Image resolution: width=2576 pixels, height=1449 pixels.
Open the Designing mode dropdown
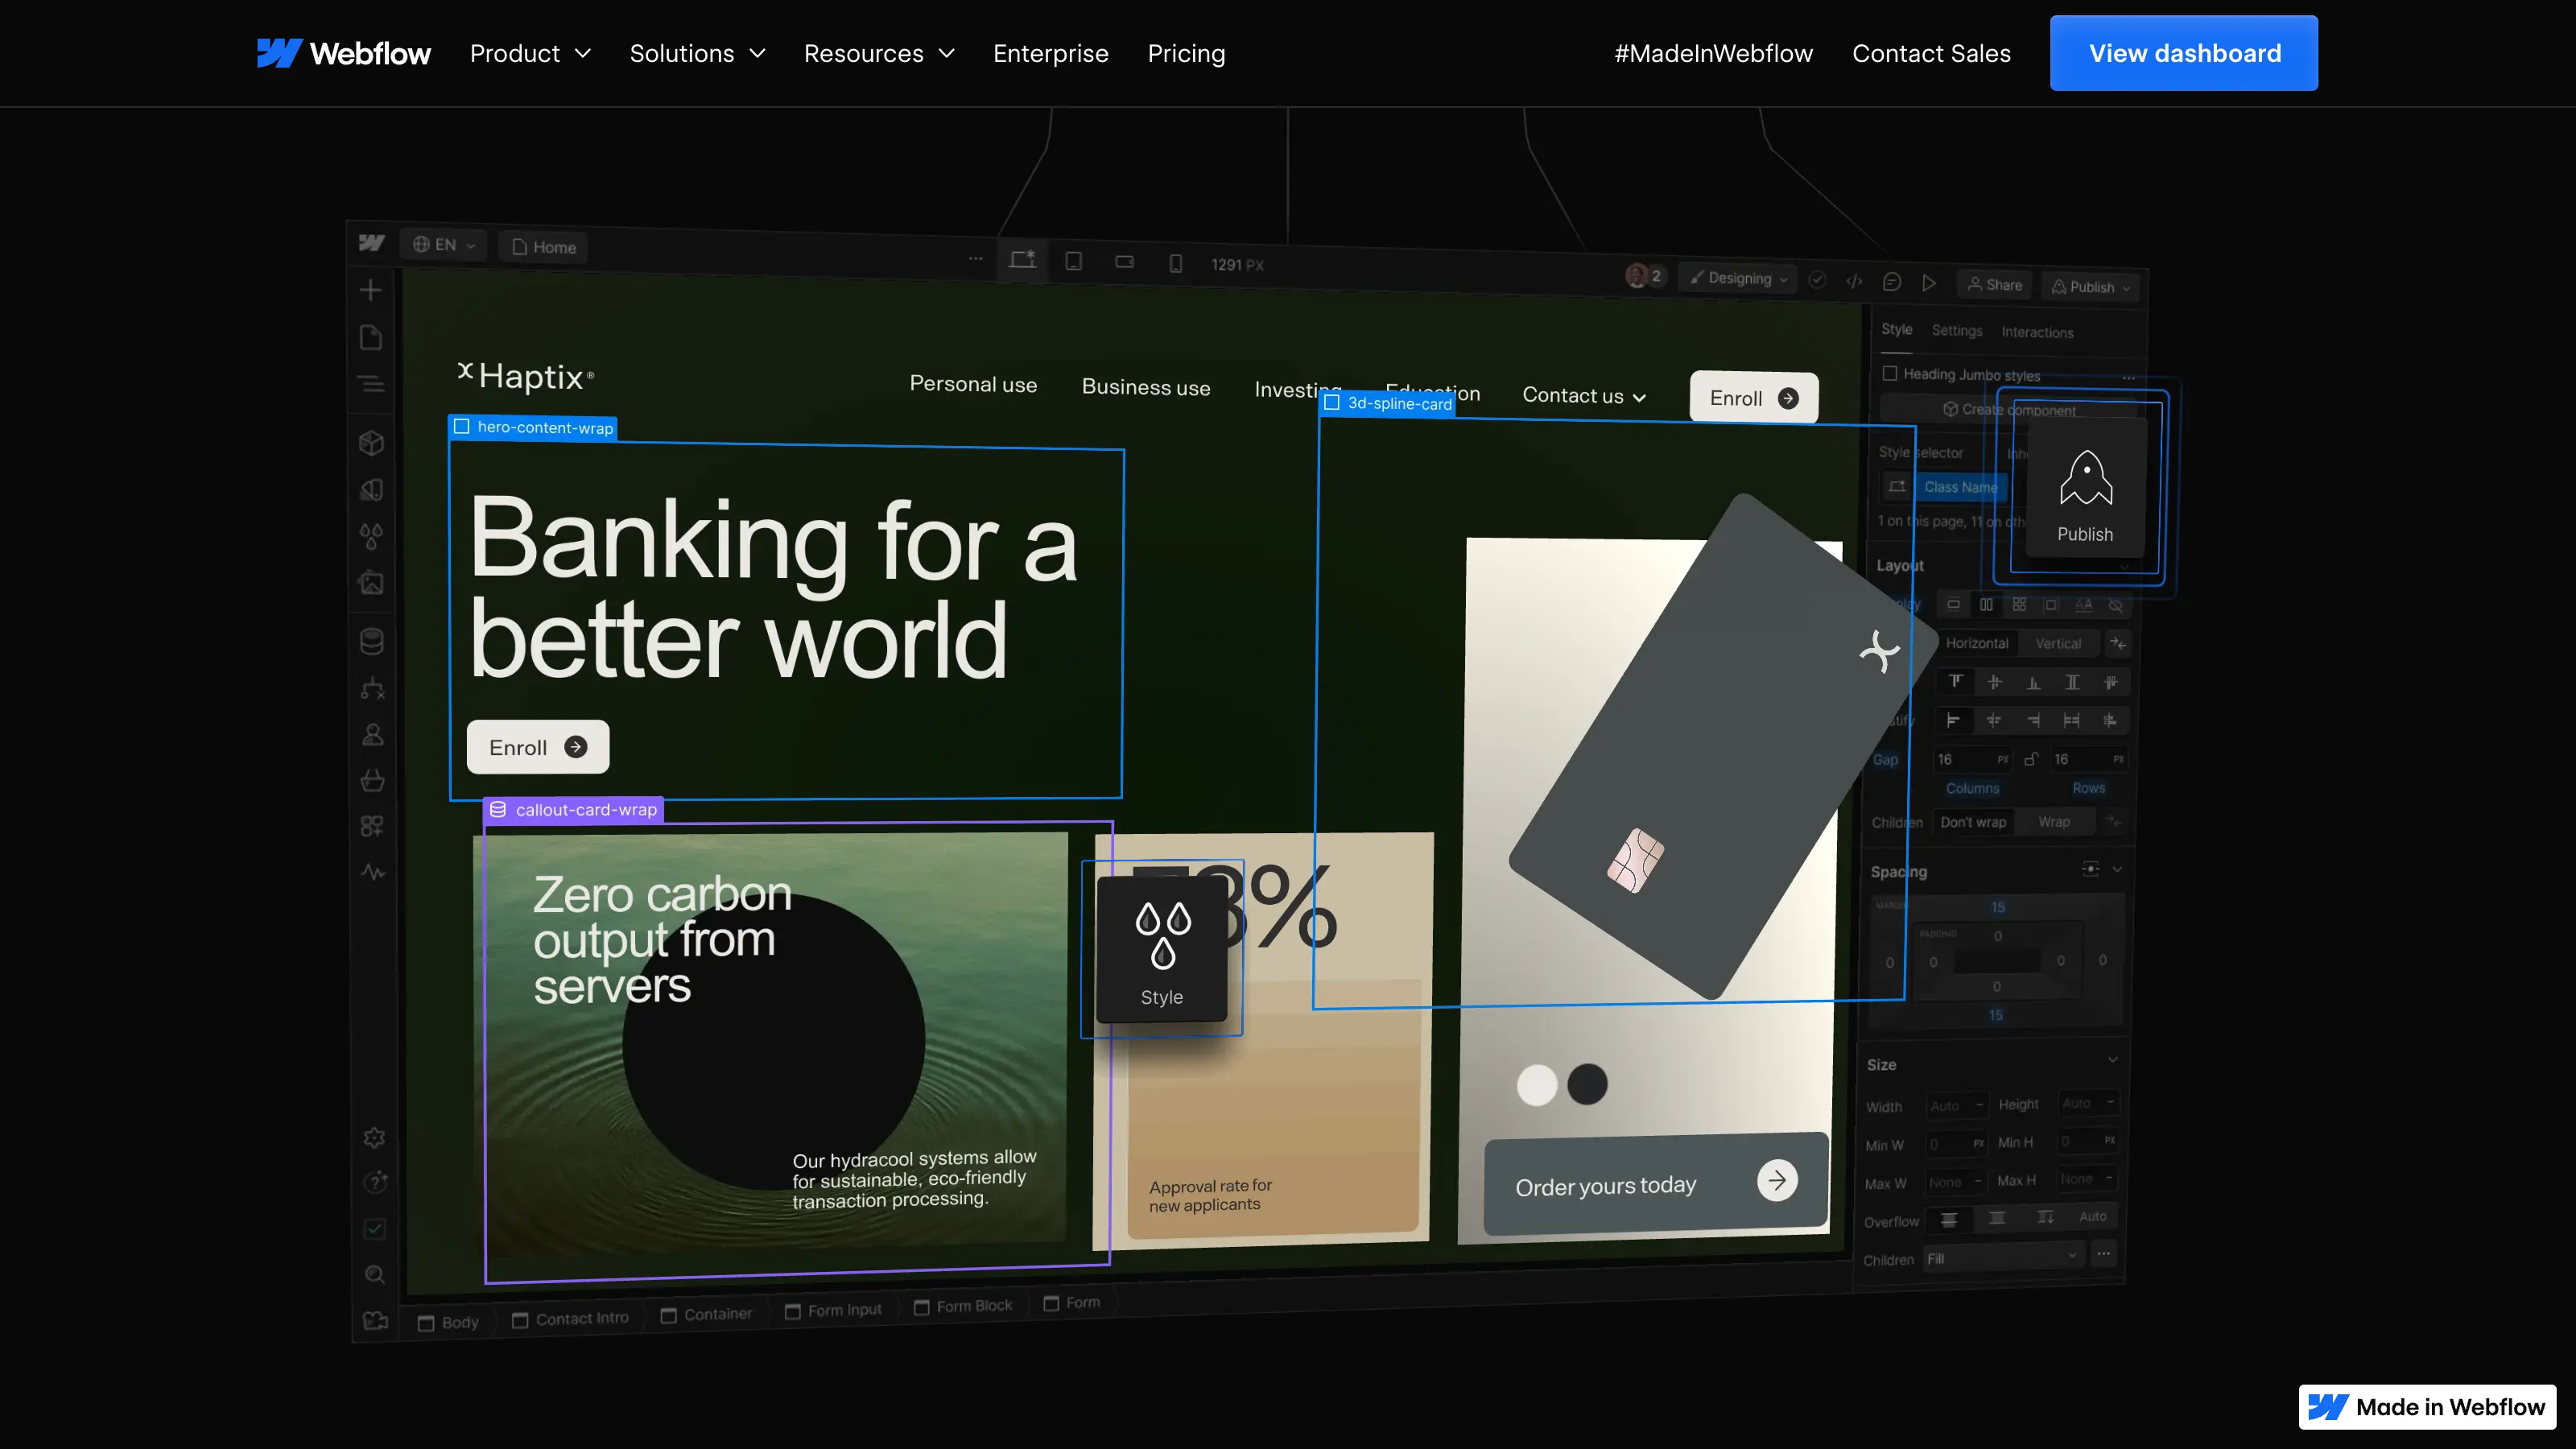[1739, 278]
